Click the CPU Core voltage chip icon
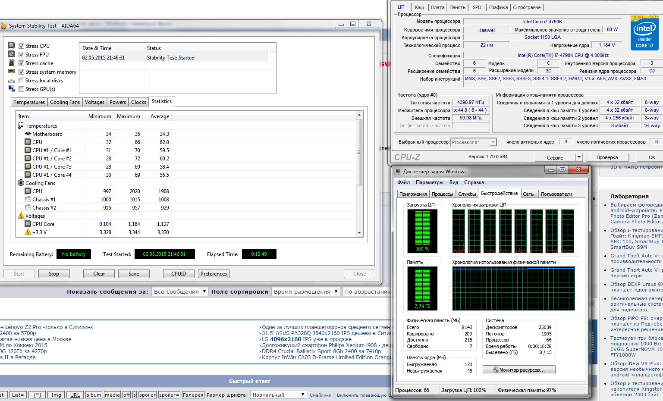This screenshot has height=401, width=663. tap(28, 224)
